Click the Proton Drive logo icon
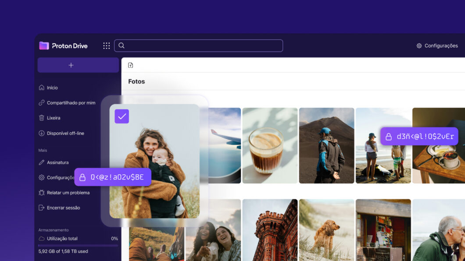Screen dimensions: 465x261 click(x=44, y=46)
